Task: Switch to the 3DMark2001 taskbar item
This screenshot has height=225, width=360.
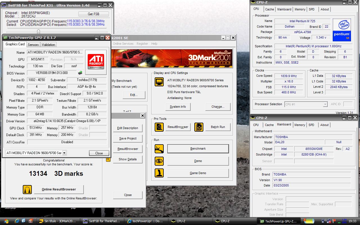Action: 58,221
